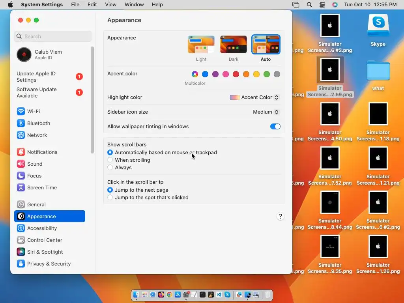
Task: Select the Appearance item in the sidebar
Action: coord(49,217)
